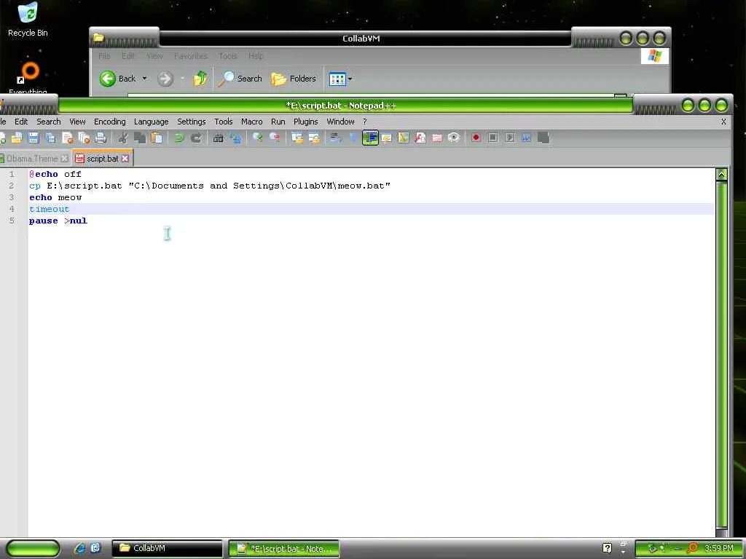Open the Plugins menu
746x559 pixels.
(x=305, y=122)
